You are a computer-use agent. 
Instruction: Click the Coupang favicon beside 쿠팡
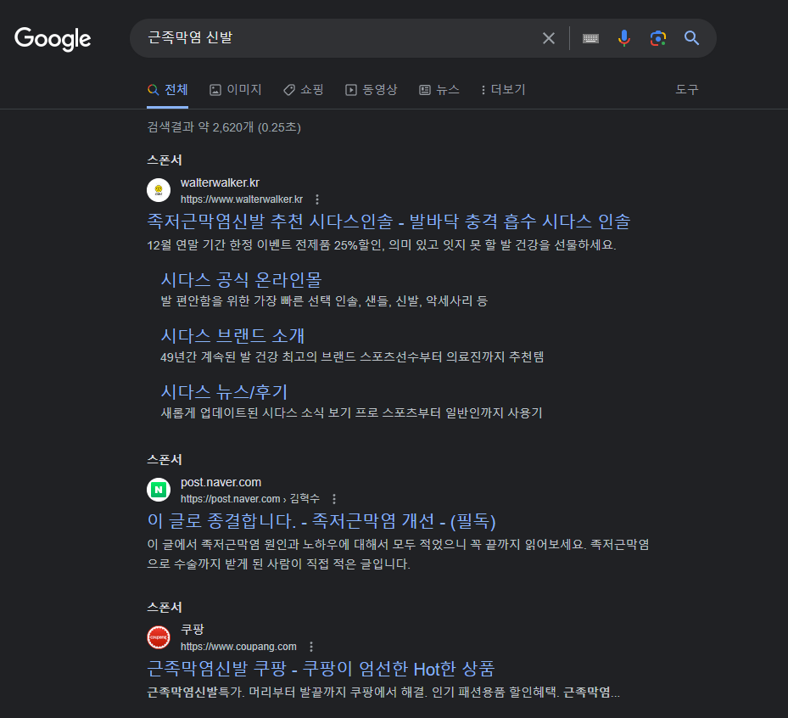tap(158, 637)
